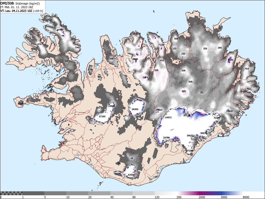Click the map value 36686

117,174
